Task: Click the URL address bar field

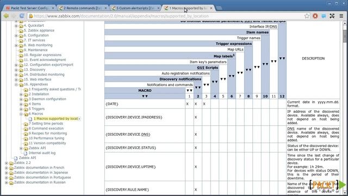Action: click(x=169, y=16)
